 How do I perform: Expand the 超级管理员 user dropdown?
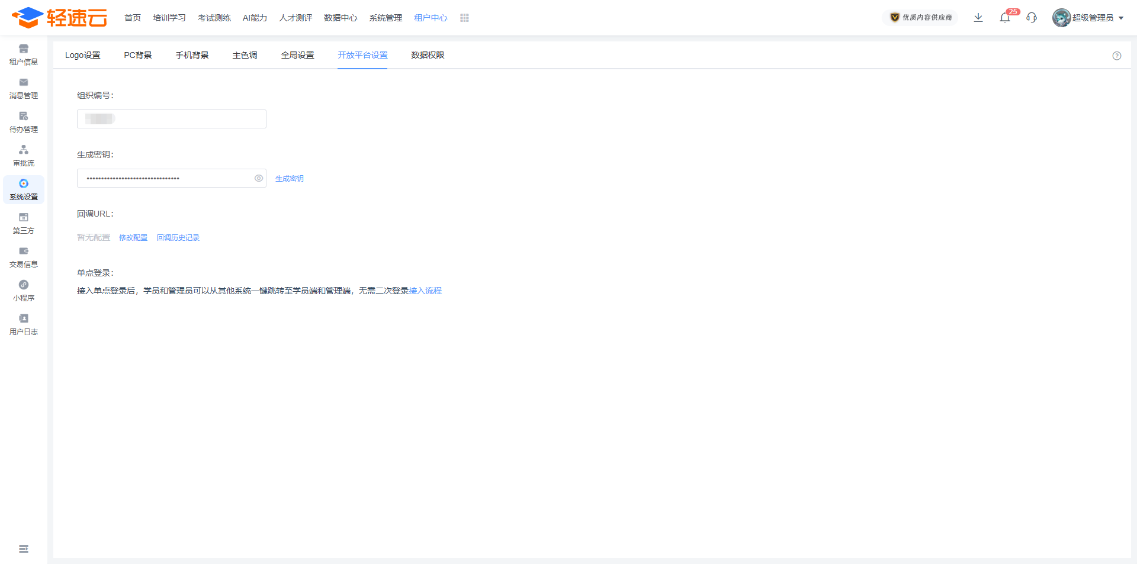1088,18
